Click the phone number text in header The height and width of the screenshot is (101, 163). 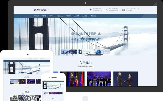(x=114, y=8)
